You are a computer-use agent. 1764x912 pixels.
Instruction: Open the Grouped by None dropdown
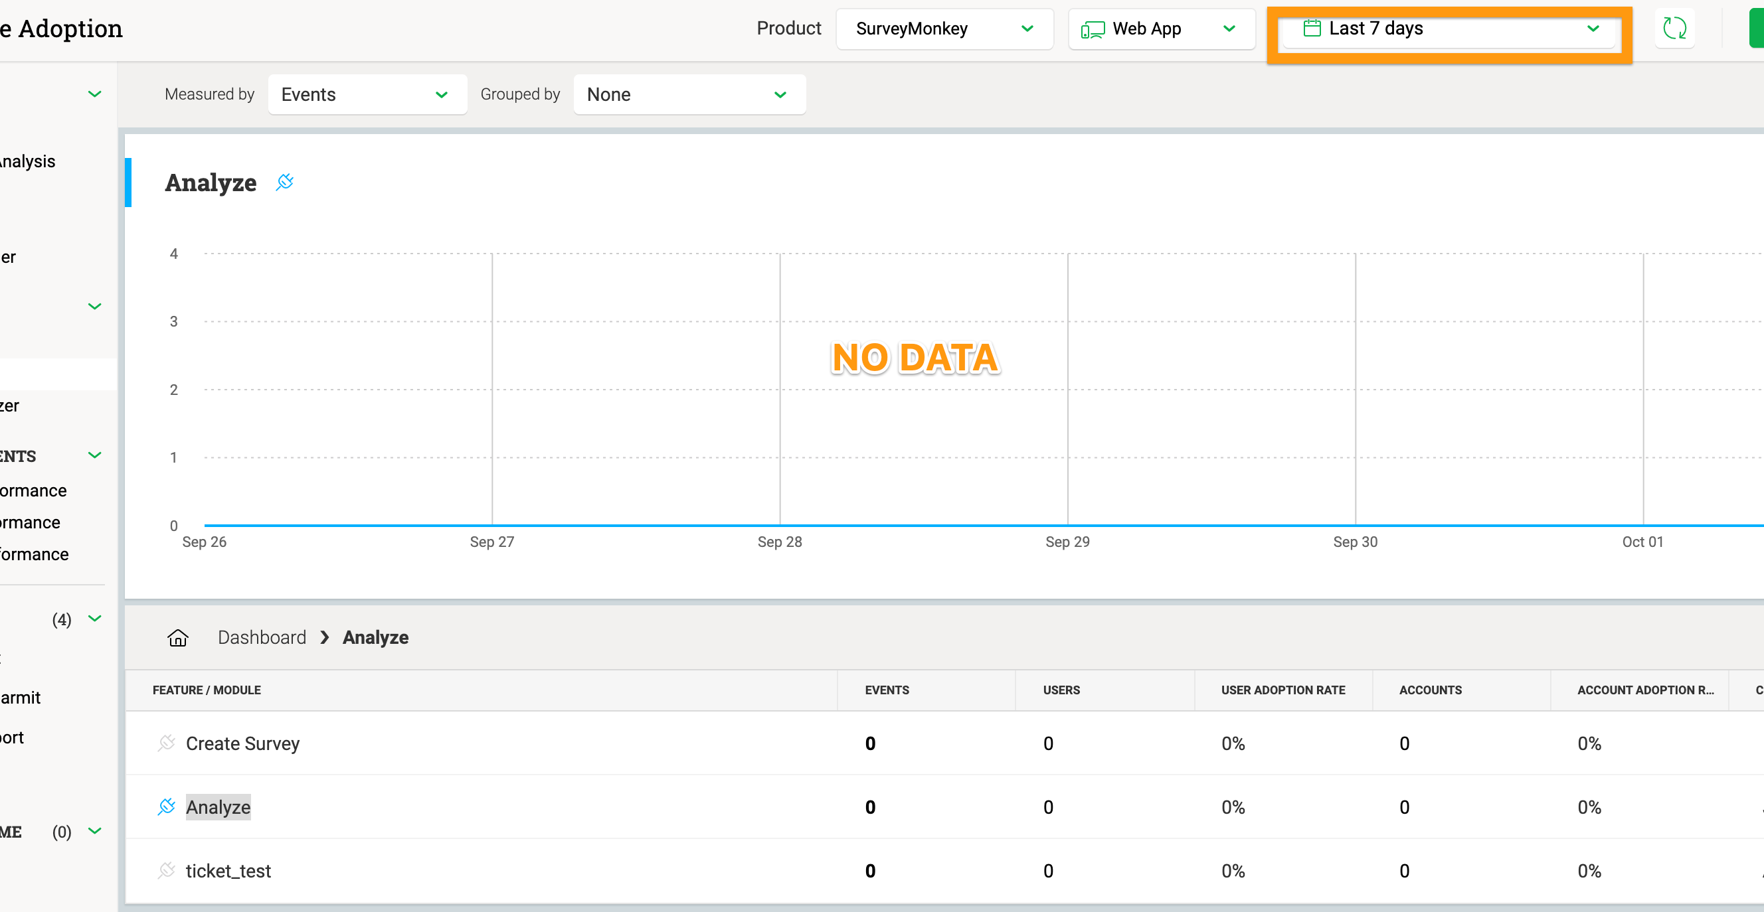click(689, 94)
